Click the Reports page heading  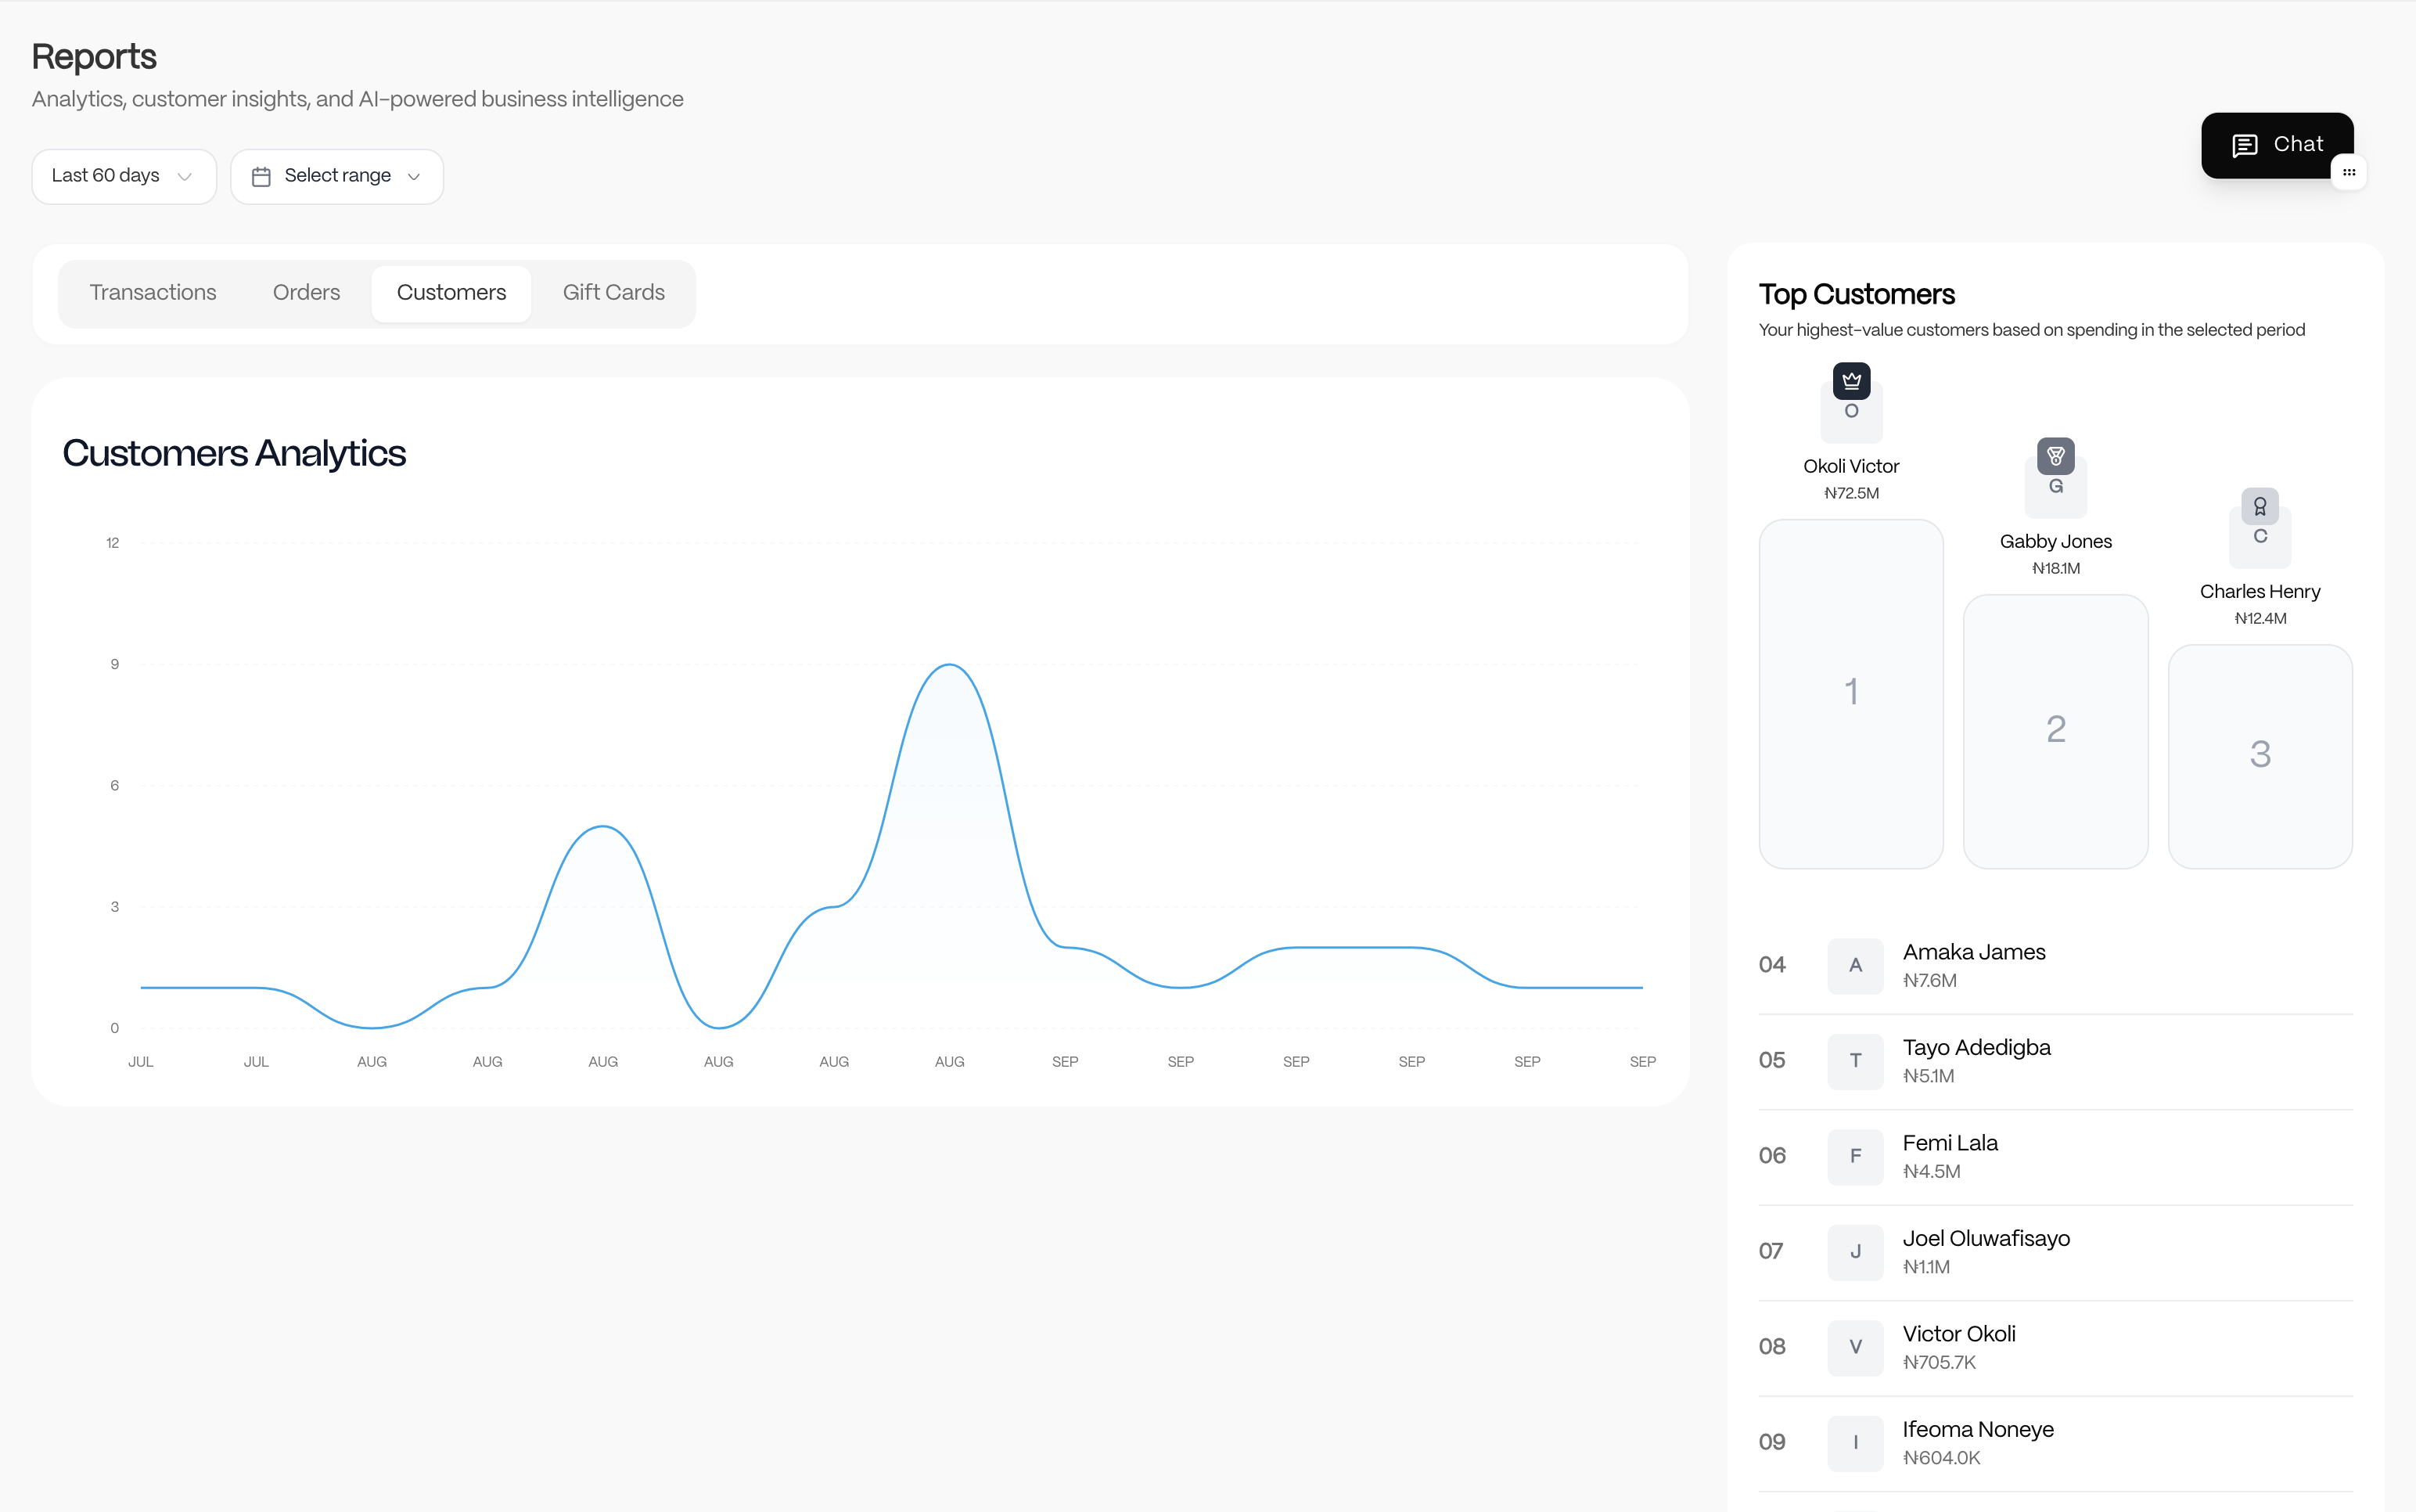point(94,57)
